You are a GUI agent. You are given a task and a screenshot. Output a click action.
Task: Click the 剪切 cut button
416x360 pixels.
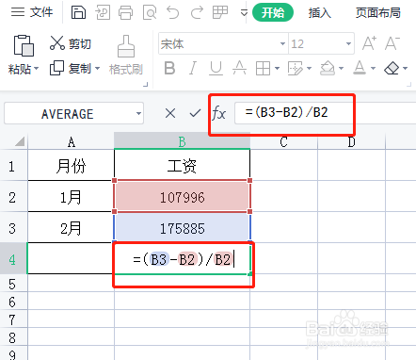71,43
